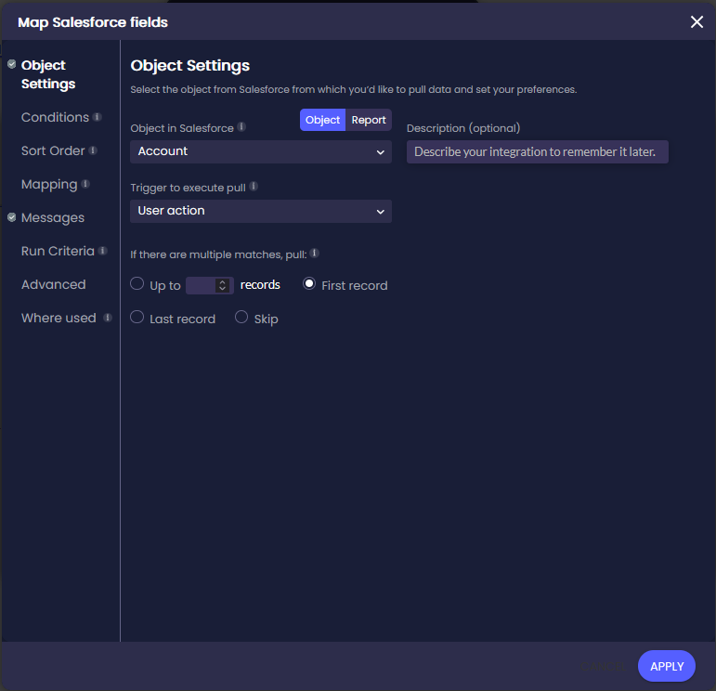Click checkmark icon beside Messages

click(12, 217)
